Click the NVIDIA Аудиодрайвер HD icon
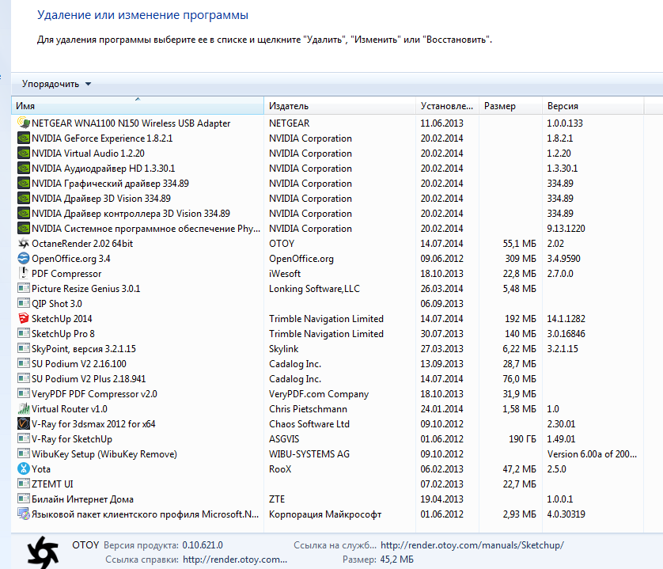 [24, 169]
